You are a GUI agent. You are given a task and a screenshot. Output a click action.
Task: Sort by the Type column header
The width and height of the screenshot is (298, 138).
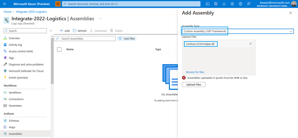158,49
